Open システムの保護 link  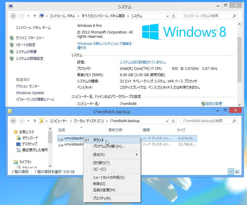tap(26, 51)
